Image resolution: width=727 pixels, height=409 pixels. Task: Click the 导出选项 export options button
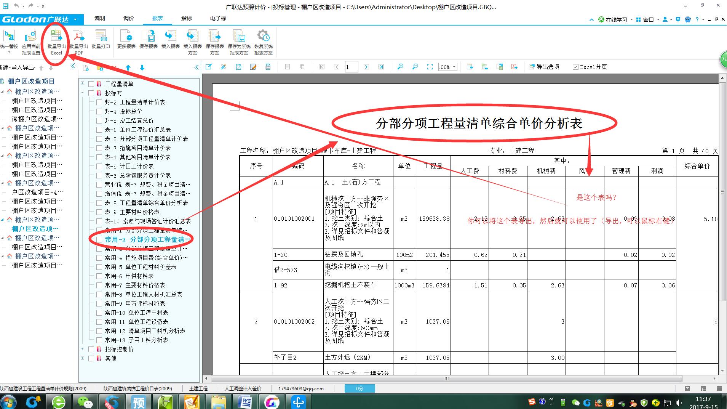tap(544, 67)
